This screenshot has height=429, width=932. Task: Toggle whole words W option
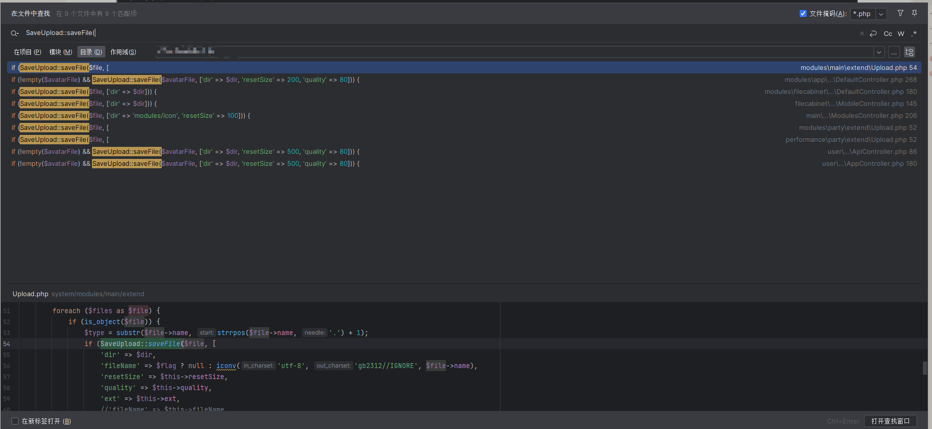coord(901,33)
